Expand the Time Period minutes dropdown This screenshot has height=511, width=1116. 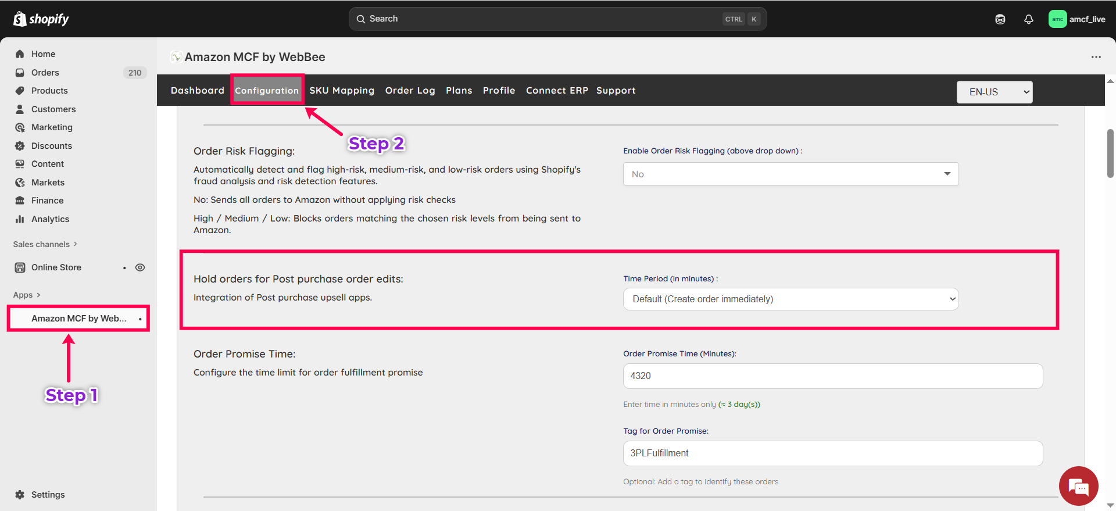coord(791,299)
